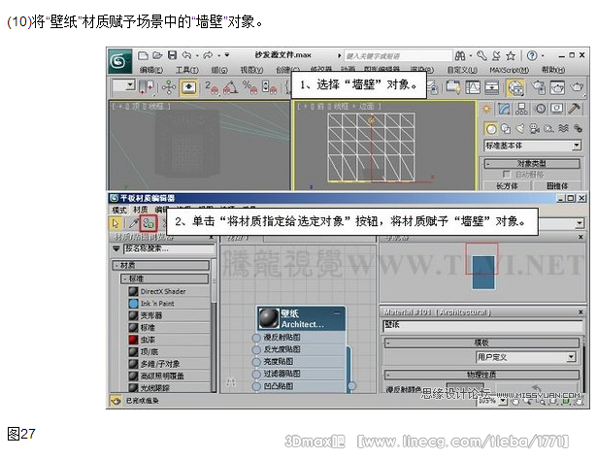The image size is (597, 458).
Task: Open the key-shaped Subscription Center icon
Action: 482,56
